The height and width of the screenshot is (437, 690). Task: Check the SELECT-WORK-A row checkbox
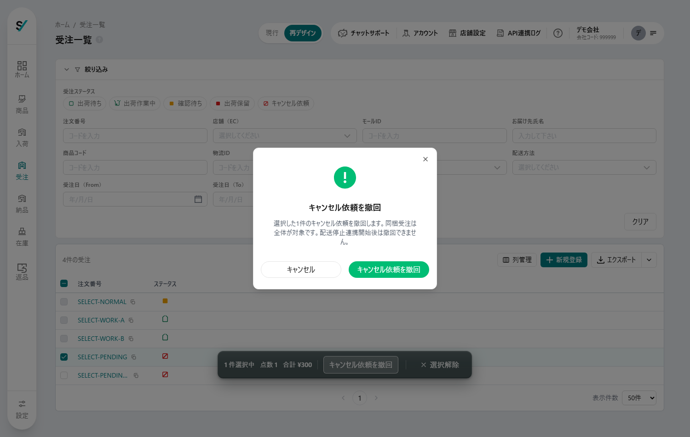64,320
